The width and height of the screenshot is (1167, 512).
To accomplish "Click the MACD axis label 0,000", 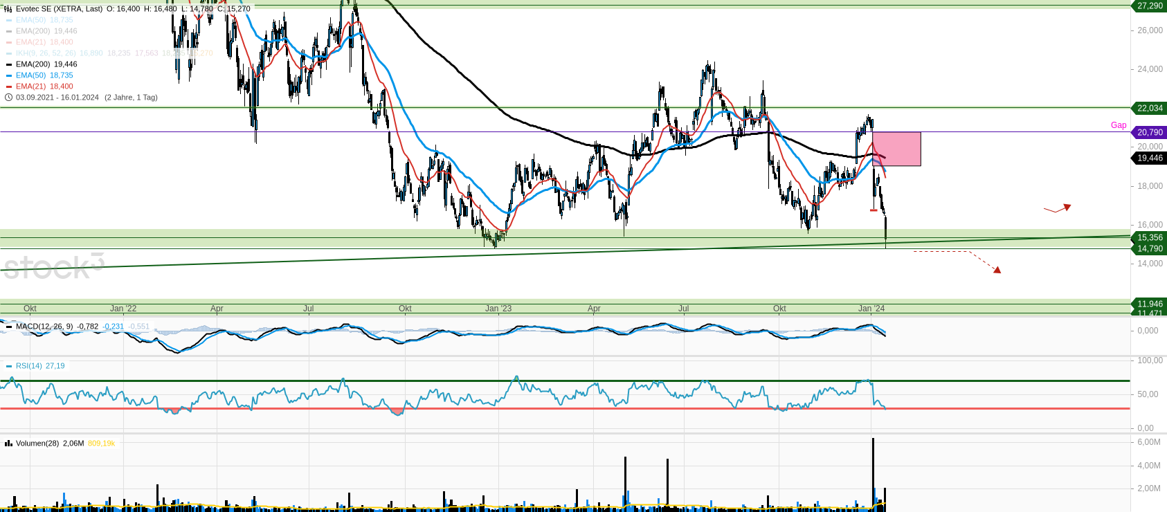I will 1148,331.
